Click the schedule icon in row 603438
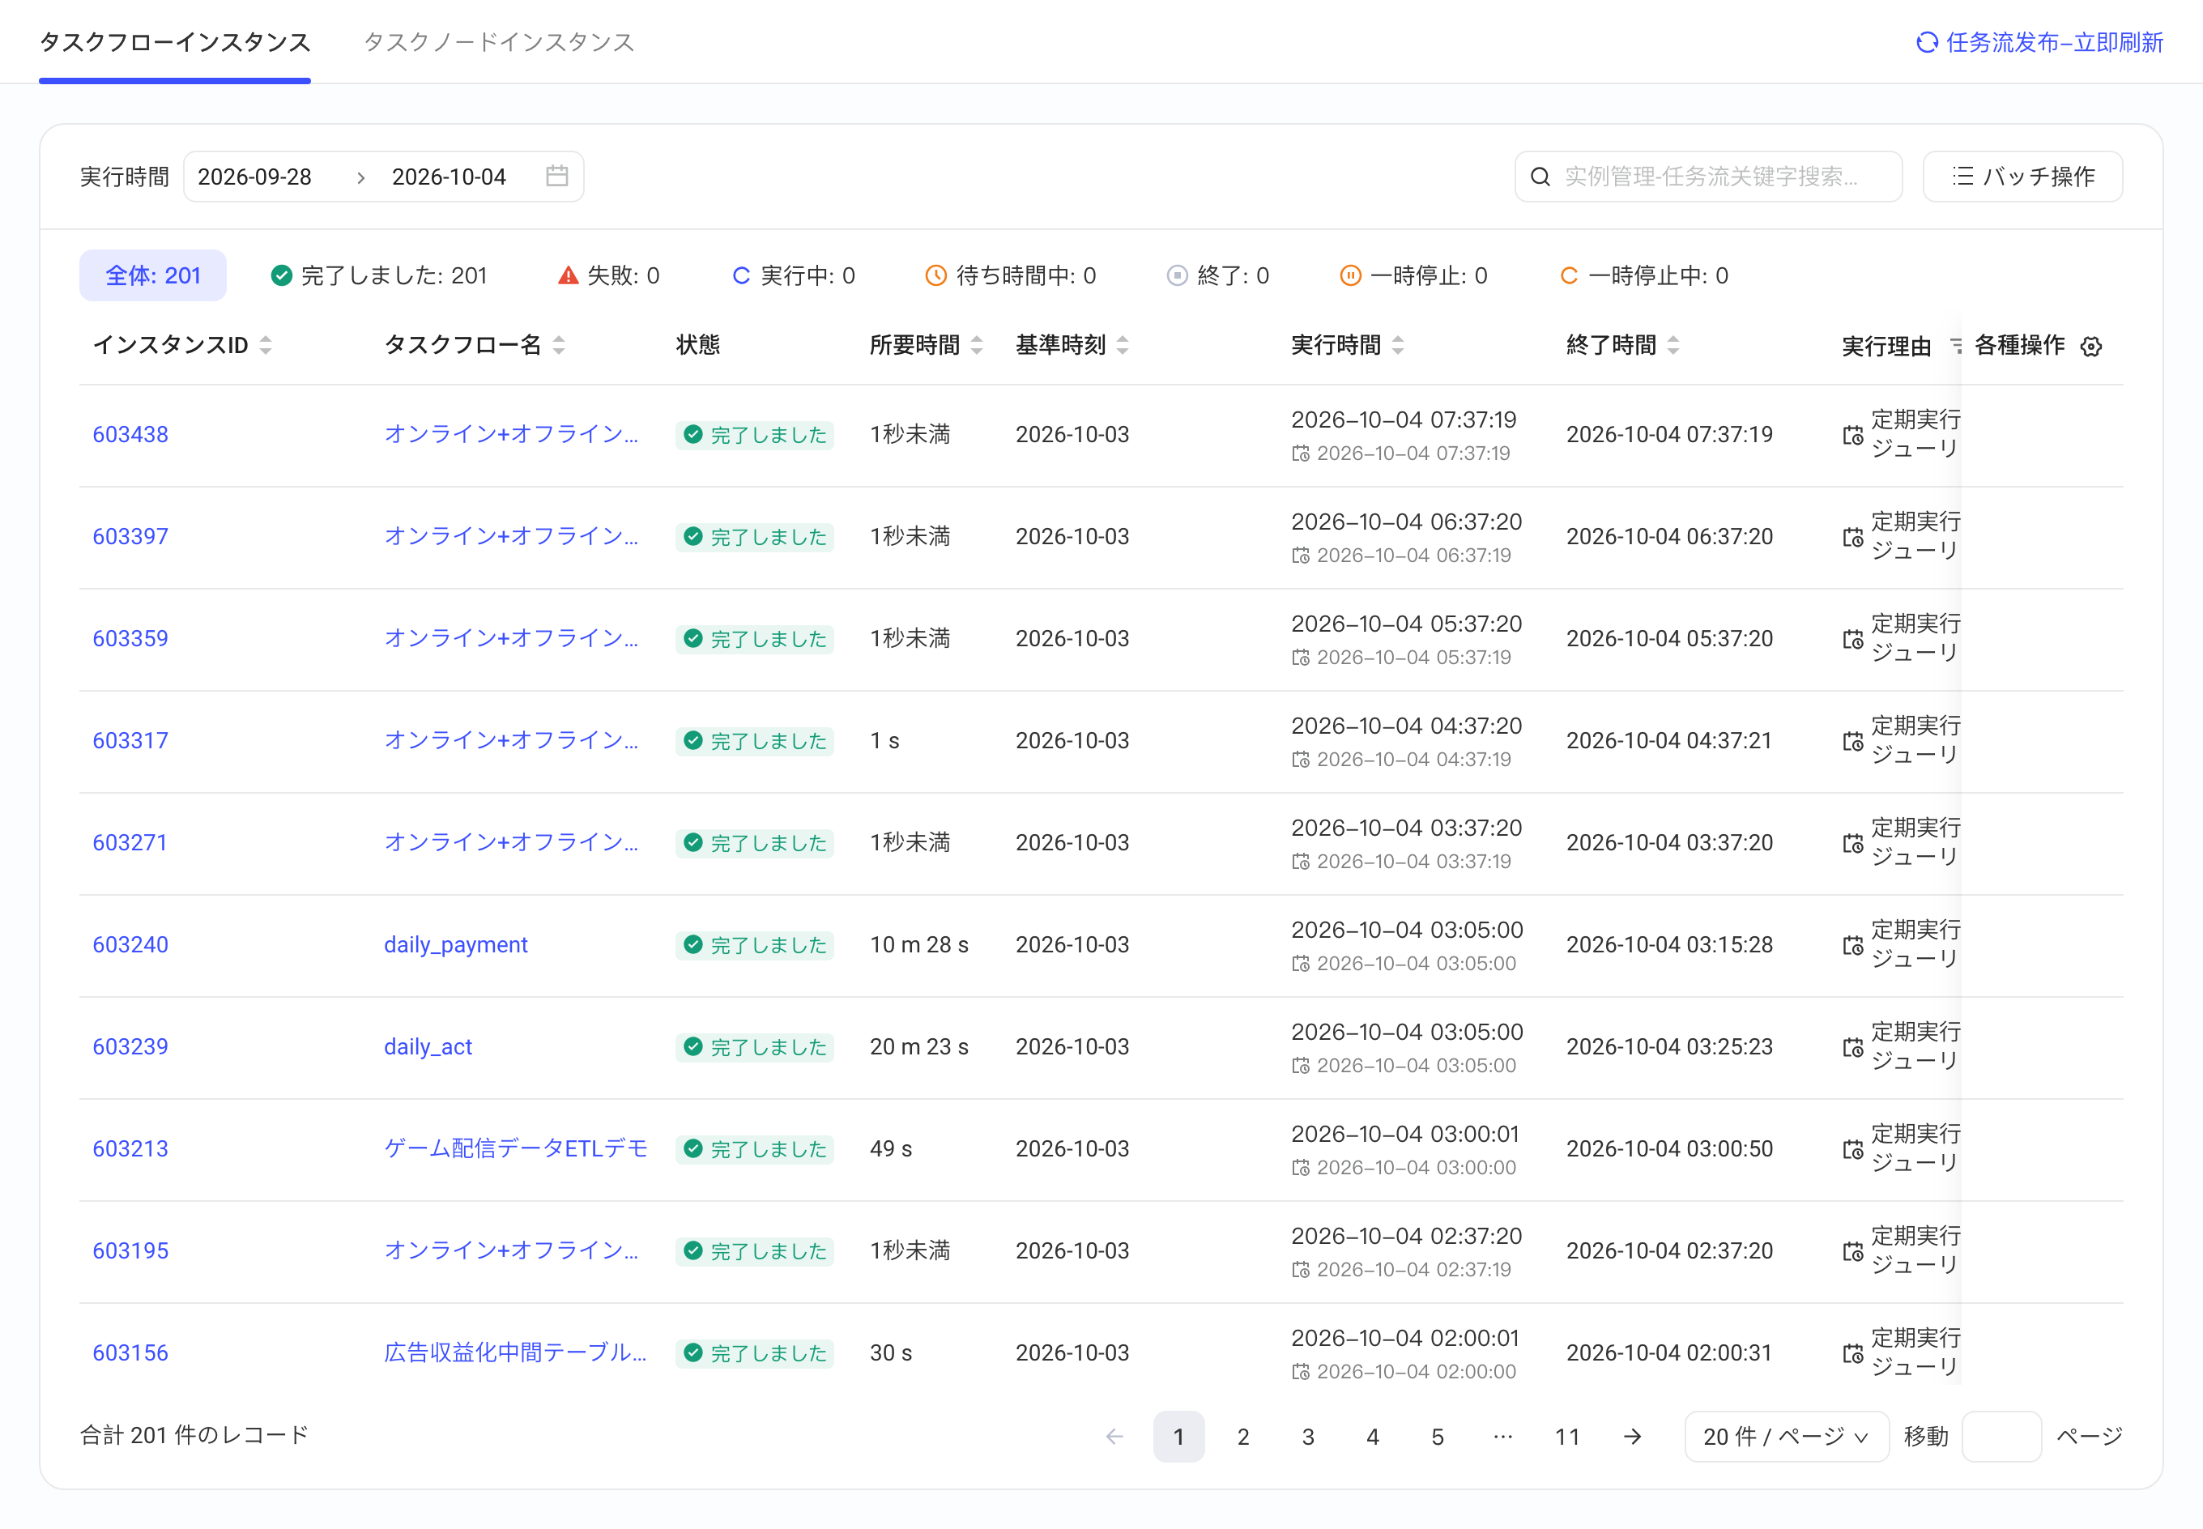 click(1852, 435)
